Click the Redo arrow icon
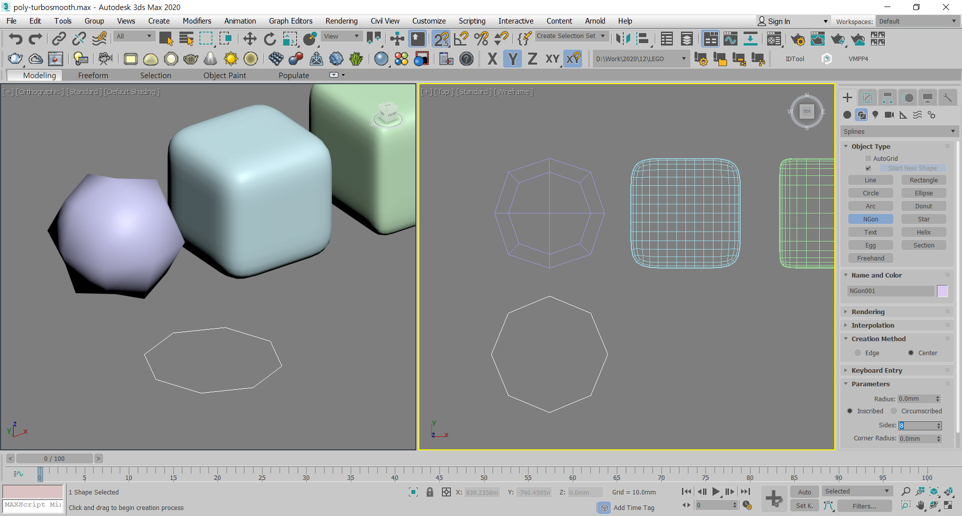The image size is (962, 516). [35, 39]
